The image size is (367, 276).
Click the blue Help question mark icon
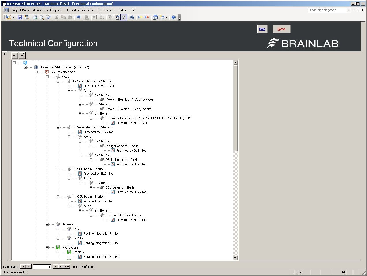(x=174, y=17)
